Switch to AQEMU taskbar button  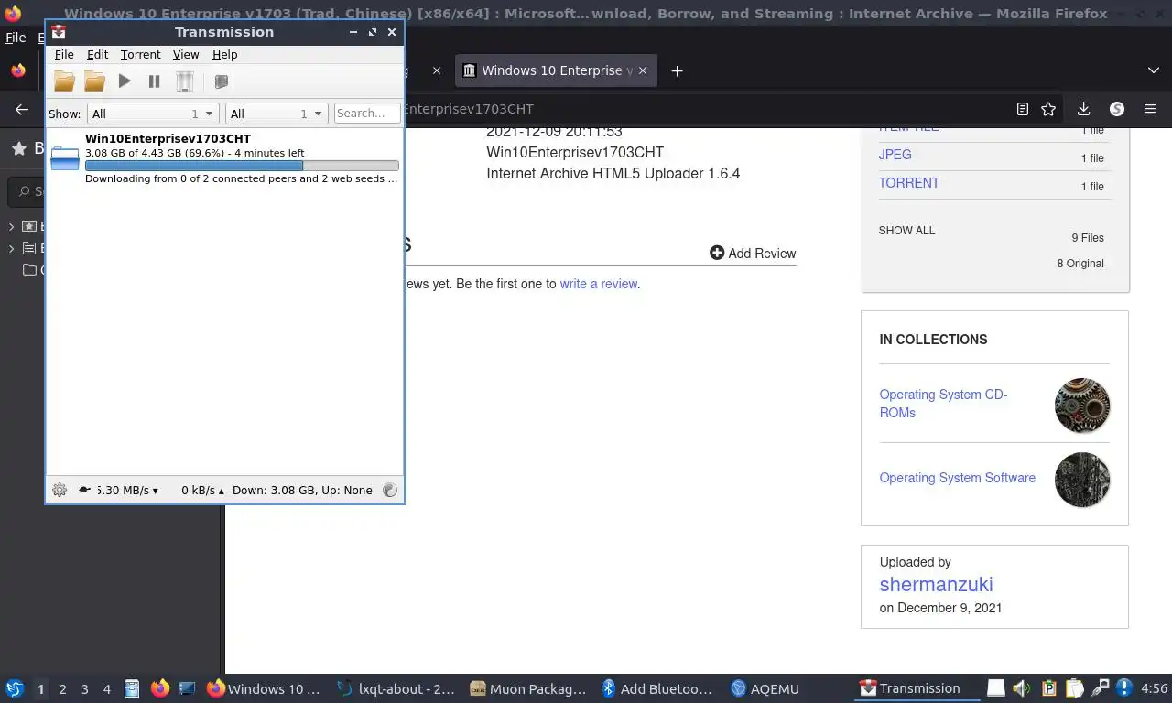(x=765, y=688)
